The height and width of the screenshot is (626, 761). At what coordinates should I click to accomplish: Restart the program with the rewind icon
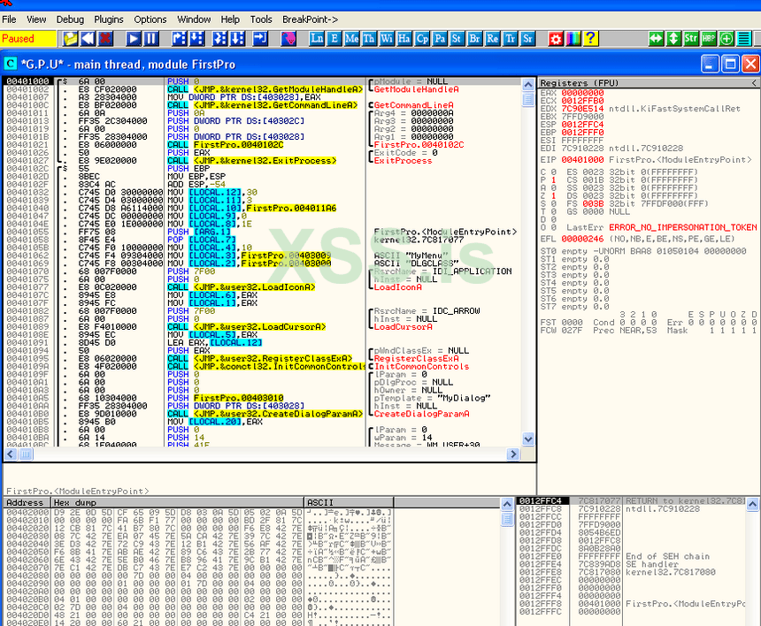coord(88,39)
